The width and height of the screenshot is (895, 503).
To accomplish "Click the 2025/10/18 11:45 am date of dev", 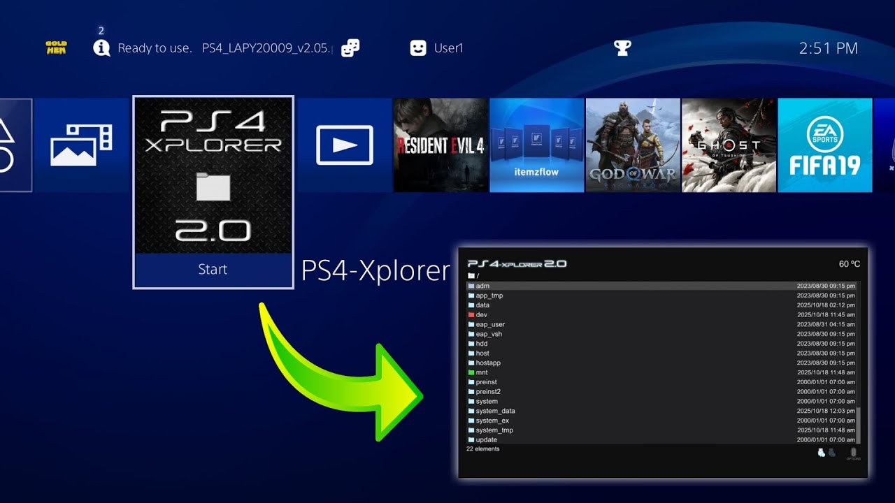I will [826, 315].
